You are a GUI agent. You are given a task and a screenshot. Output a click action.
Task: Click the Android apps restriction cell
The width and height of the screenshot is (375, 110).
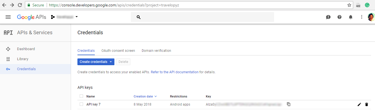[x=180, y=104]
